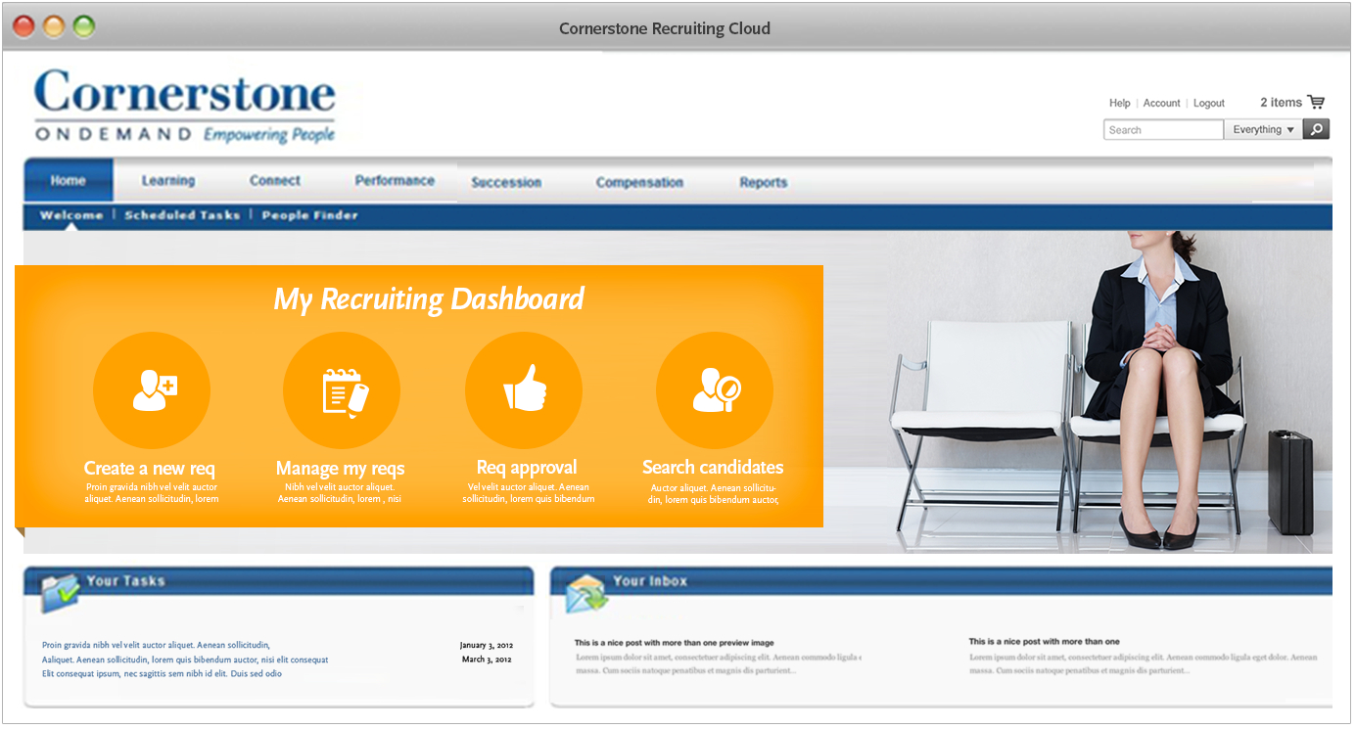Open the Manage my reqs notepad icon
Screen dimensions: 1356x729
(342, 390)
